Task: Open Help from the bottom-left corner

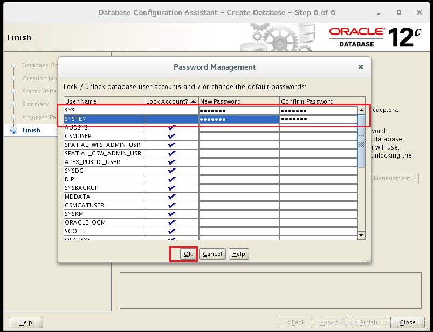Action: point(25,322)
